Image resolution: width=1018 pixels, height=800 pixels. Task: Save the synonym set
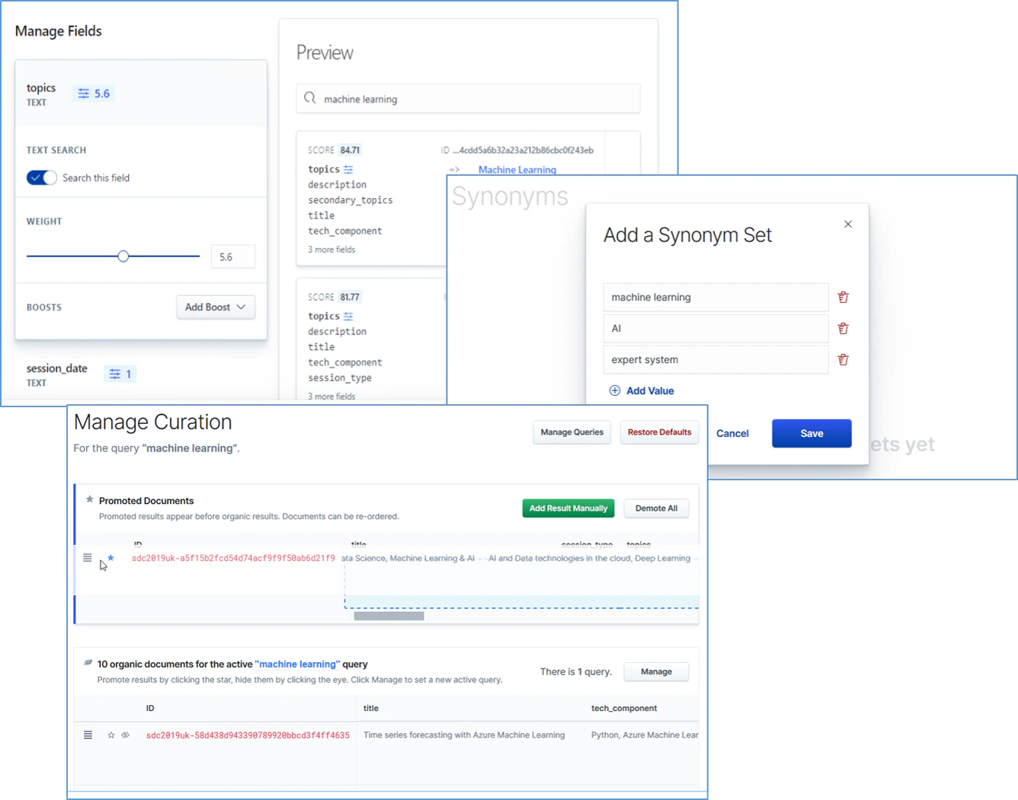pos(812,433)
